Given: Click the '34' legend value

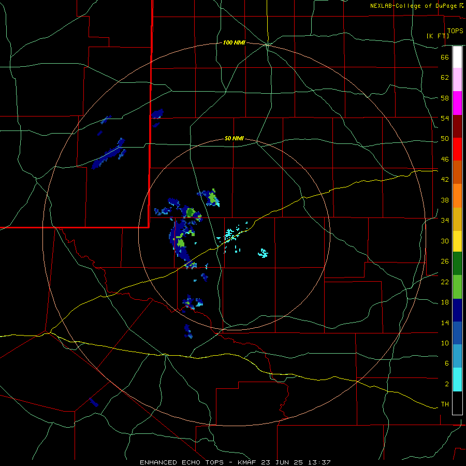Looking at the screenshot, I should point(445,221).
